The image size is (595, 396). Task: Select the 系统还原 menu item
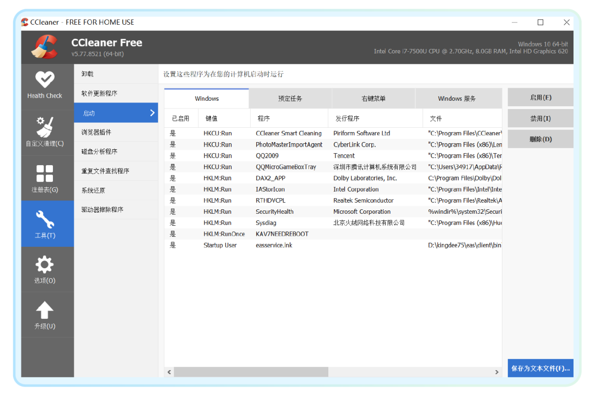pos(116,190)
